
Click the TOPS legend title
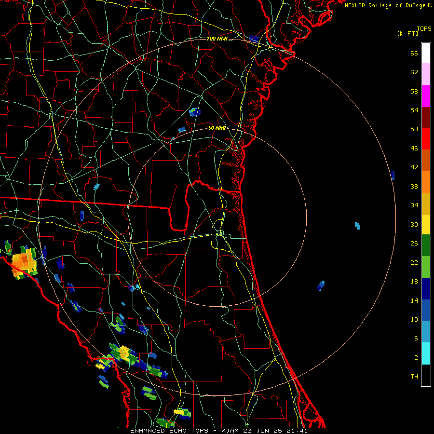424,29
